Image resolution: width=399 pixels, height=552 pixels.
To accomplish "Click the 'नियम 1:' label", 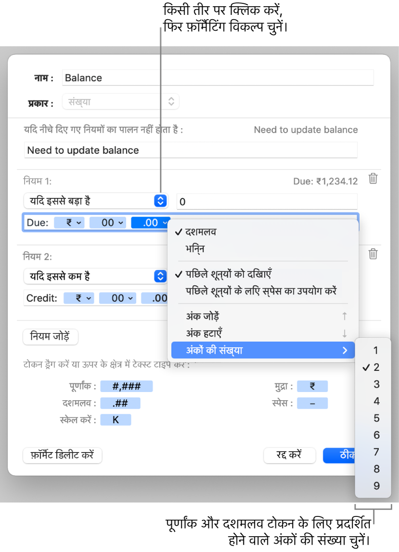I will (x=37, y=181).
